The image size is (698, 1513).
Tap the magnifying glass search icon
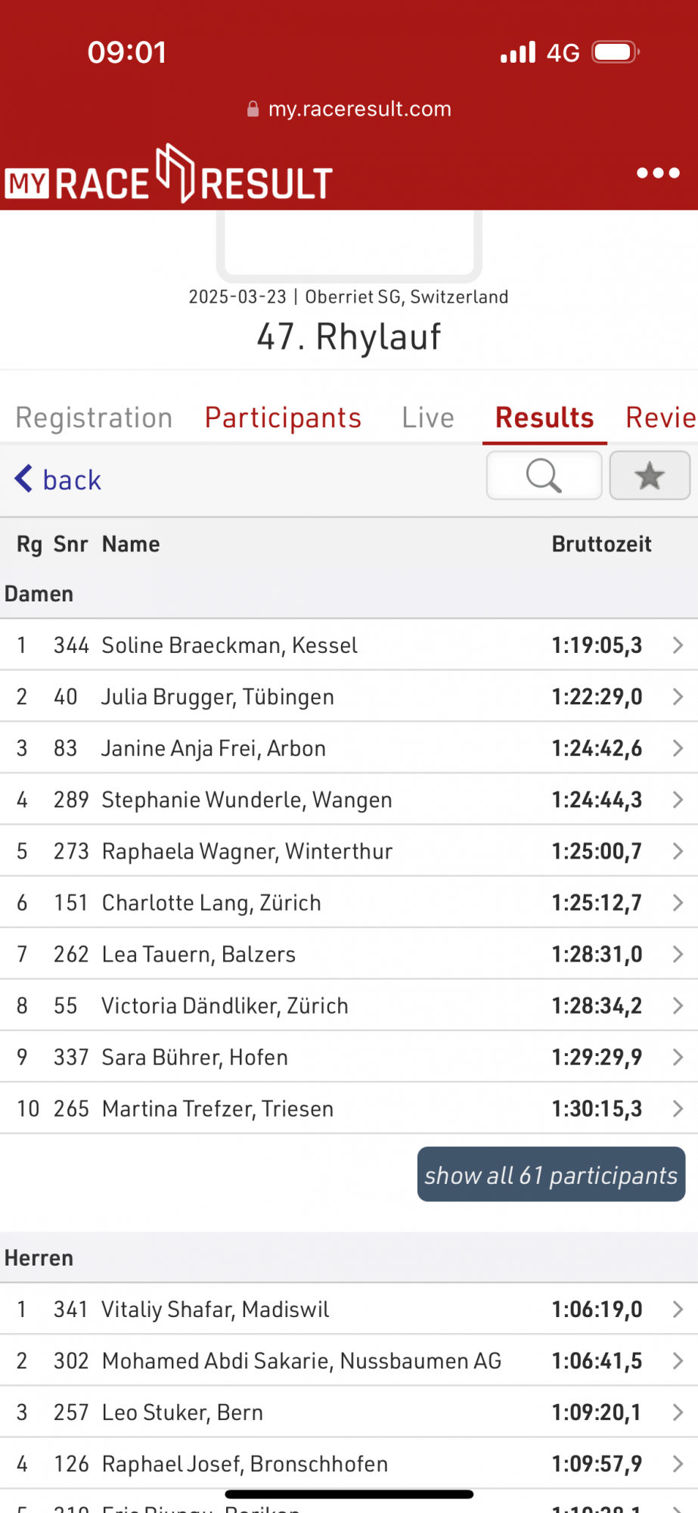point(544,476)
